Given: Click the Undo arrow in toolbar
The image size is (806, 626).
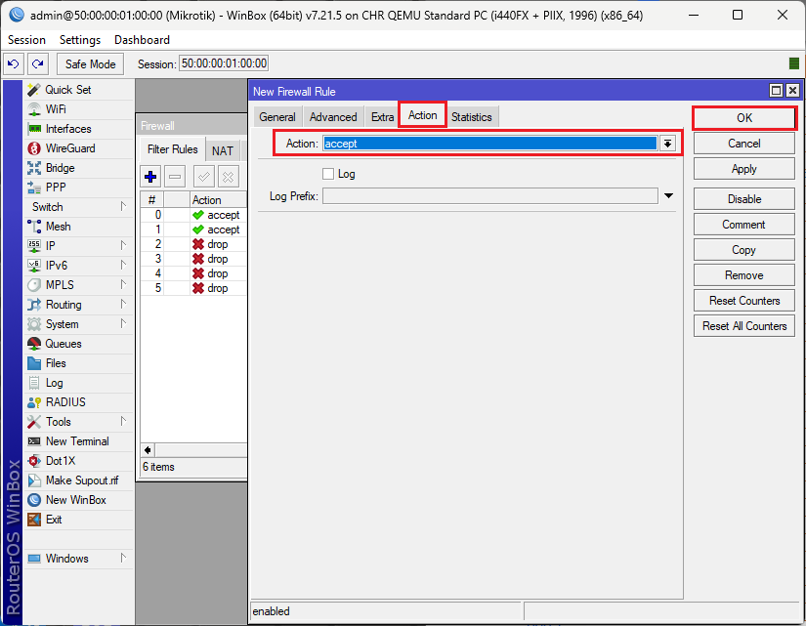Looking at the screenshot, I should click(14, 63).
